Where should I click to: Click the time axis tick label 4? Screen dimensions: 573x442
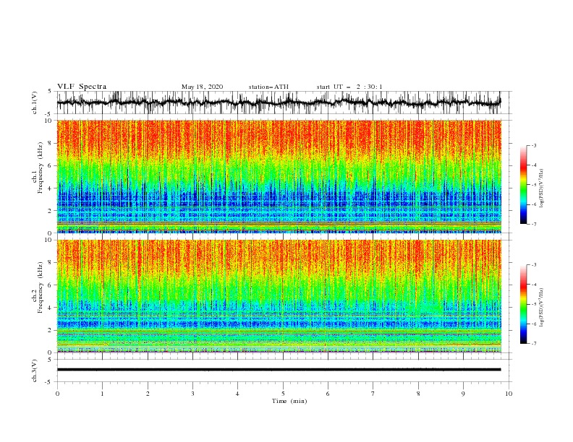[x=238, y=394]
